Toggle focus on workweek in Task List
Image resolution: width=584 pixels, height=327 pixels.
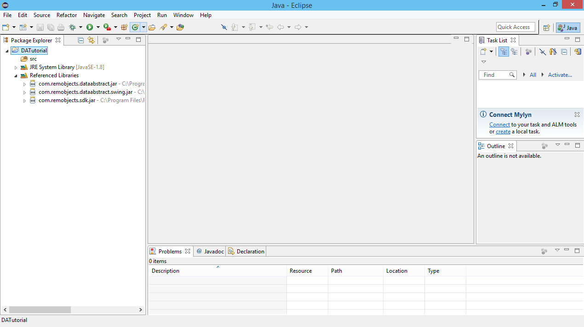pos(528,52)
